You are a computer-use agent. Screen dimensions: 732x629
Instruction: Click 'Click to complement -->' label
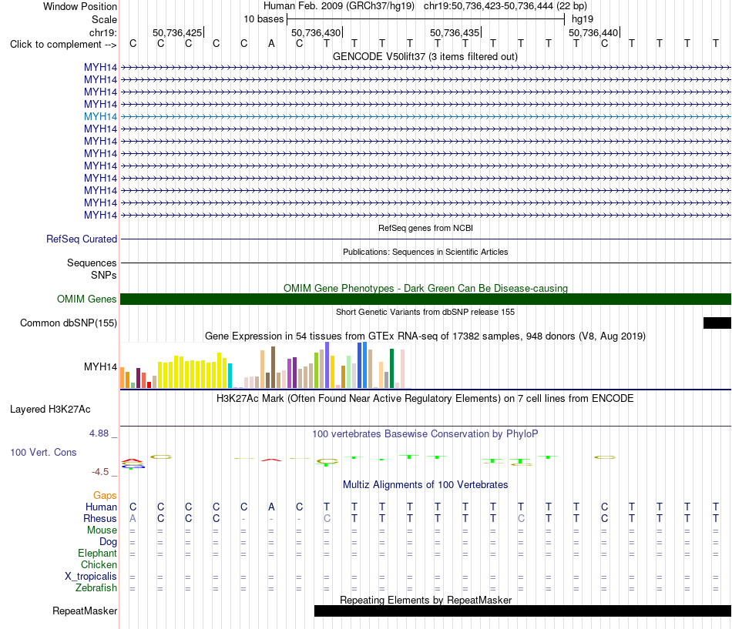(x=63, y=45)
